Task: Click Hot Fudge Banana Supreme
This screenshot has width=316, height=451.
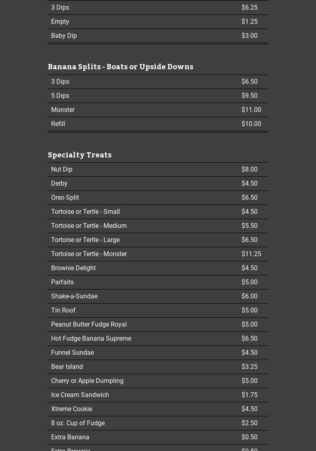Action: click(x=91, y=339)
